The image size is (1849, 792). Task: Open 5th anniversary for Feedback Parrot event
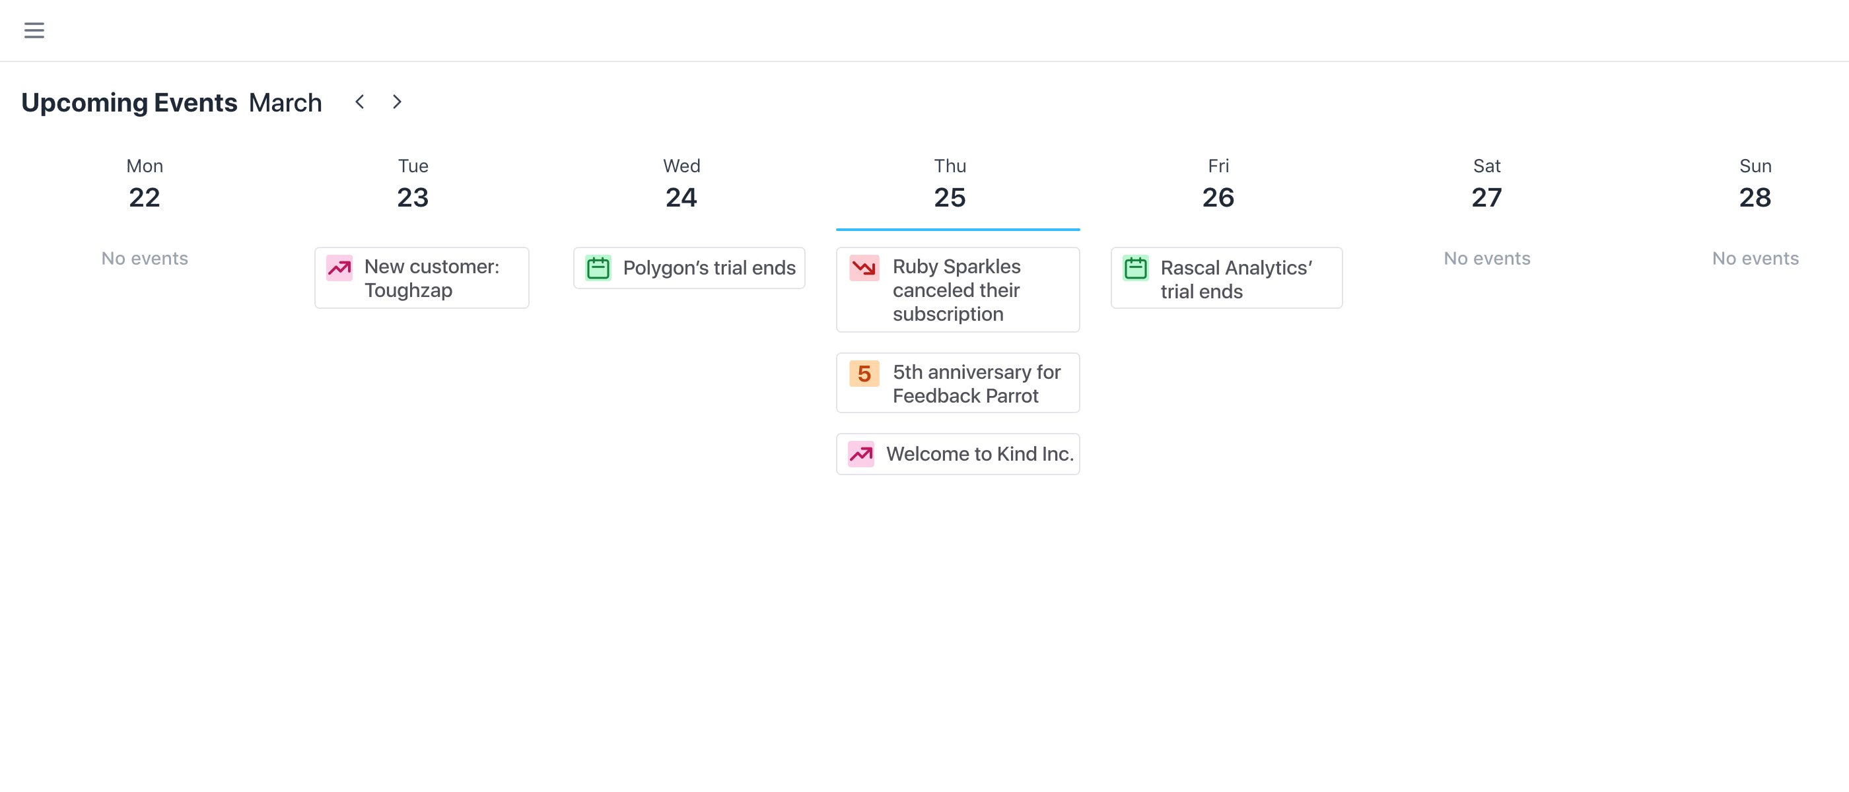(975, 384)
